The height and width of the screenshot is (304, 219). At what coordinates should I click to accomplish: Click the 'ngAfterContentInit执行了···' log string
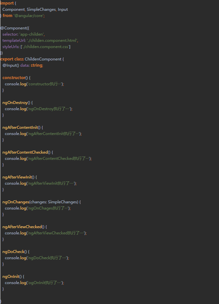(54, 134)
